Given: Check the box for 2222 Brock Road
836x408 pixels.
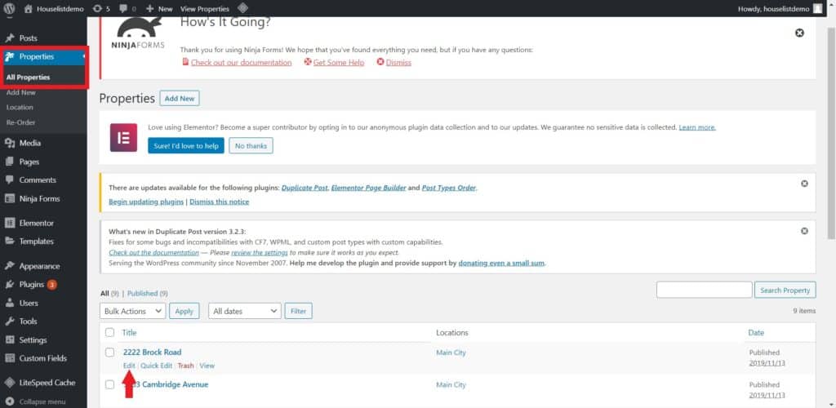Looking at the screenshot, I should coord(110,352).
